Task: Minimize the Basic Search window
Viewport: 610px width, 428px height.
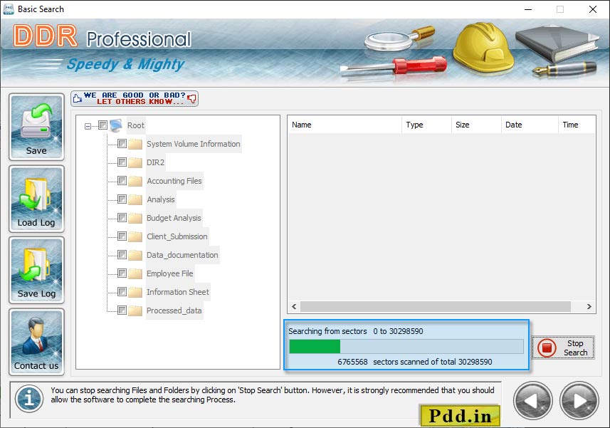Action: pos(528,9)
